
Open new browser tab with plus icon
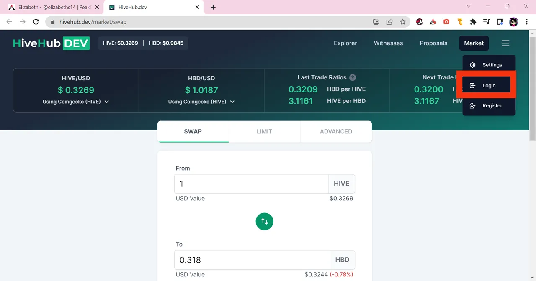pyautogui.click(x=213, y=7)
